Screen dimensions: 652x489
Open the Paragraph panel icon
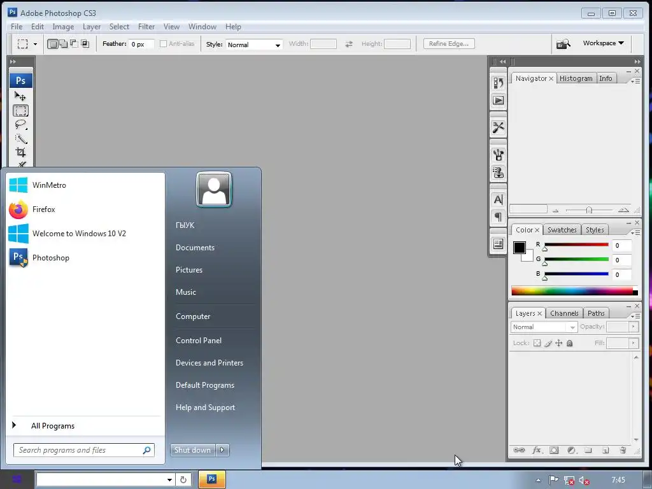[x=498, y=216]
